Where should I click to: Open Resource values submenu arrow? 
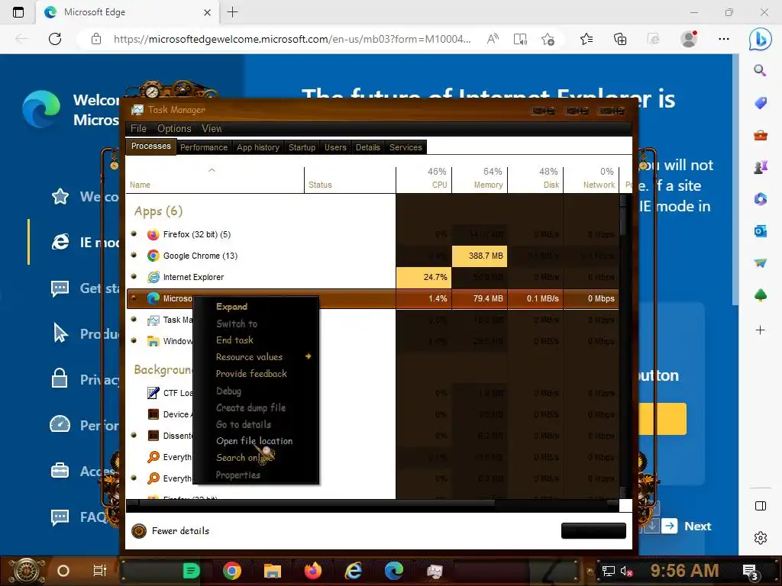pyautogui.click(x=309, y=356)
